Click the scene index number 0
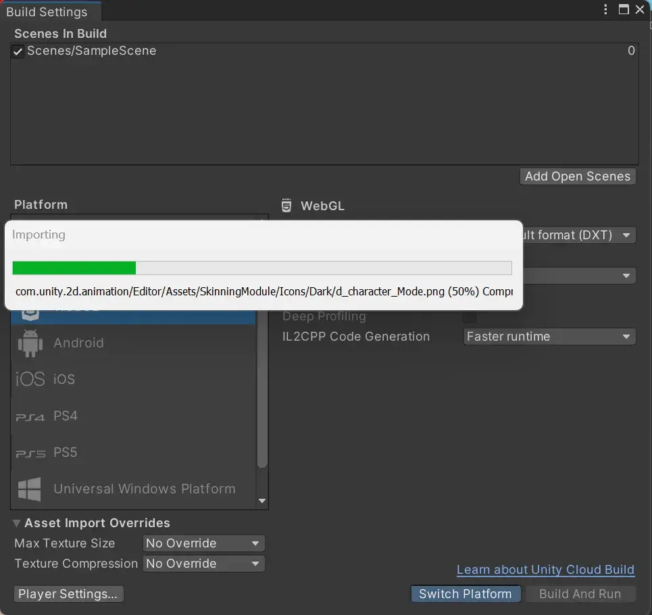 (x=631, y=51)
